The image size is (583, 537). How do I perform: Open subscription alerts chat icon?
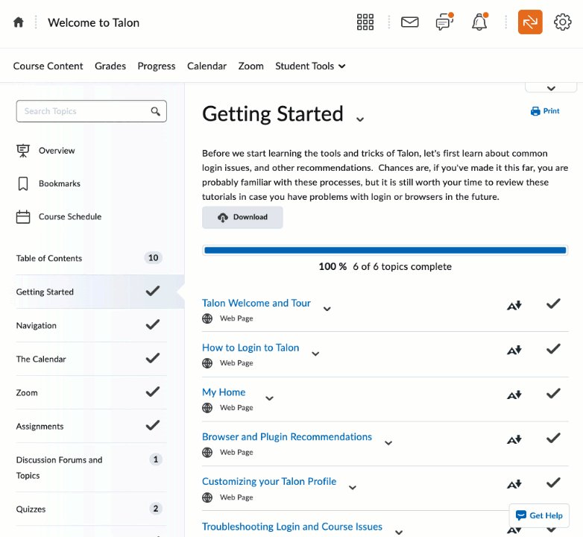(444, 22)
